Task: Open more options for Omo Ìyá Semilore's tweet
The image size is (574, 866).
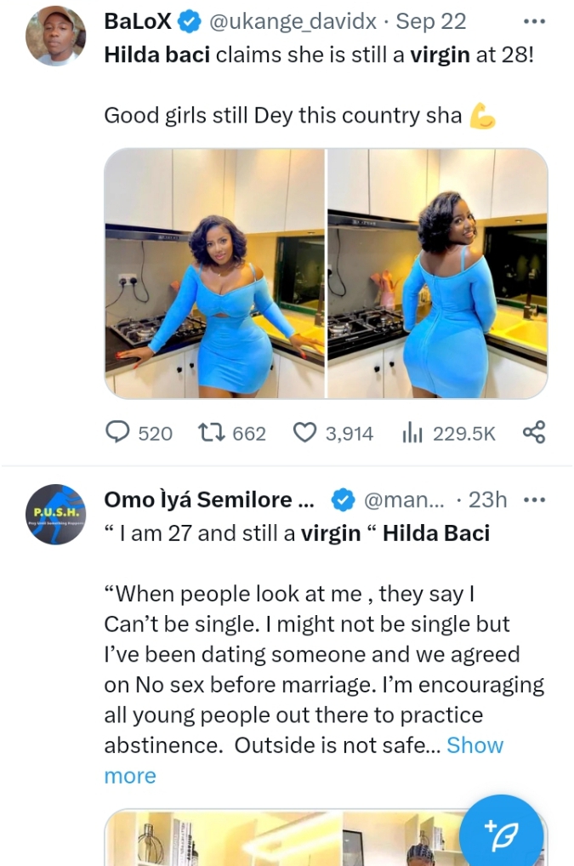Action: pos(533,499)
